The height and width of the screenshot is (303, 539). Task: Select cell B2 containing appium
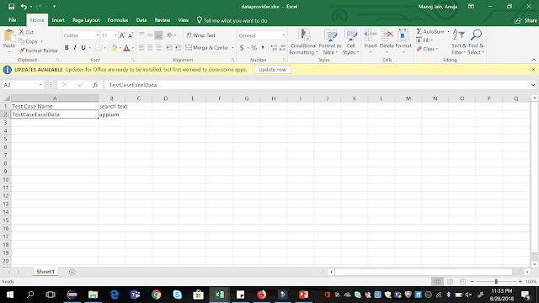(x=112, y=114)
